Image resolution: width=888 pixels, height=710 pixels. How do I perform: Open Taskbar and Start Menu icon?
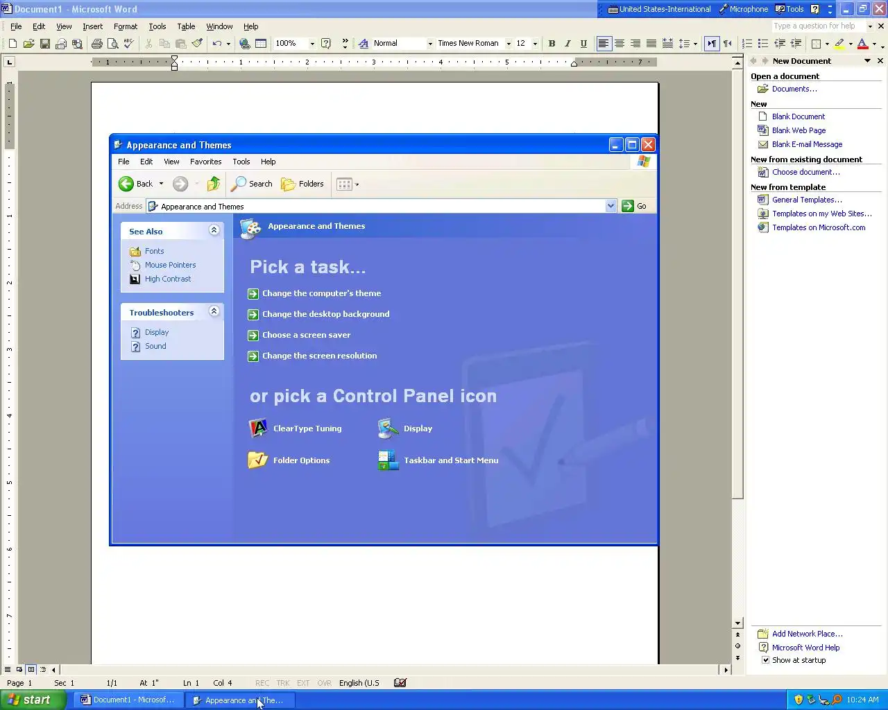tap(438, 460)
